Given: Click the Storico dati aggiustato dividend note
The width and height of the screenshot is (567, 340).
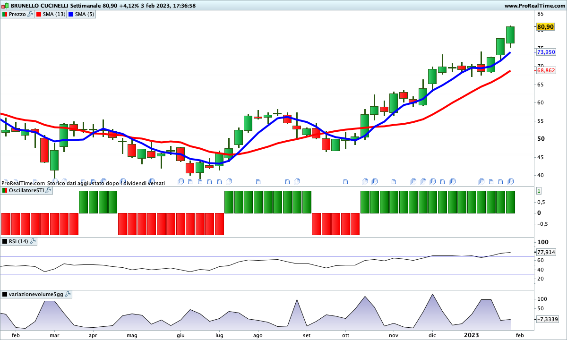Looking at the screenshot, I should point(106,183).
